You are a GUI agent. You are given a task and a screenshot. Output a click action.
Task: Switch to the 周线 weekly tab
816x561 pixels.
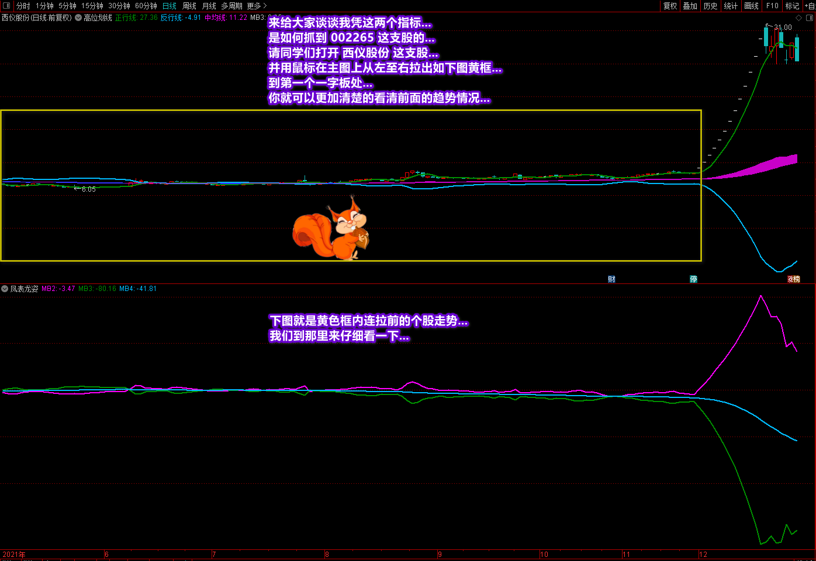(x=189, y=6)
